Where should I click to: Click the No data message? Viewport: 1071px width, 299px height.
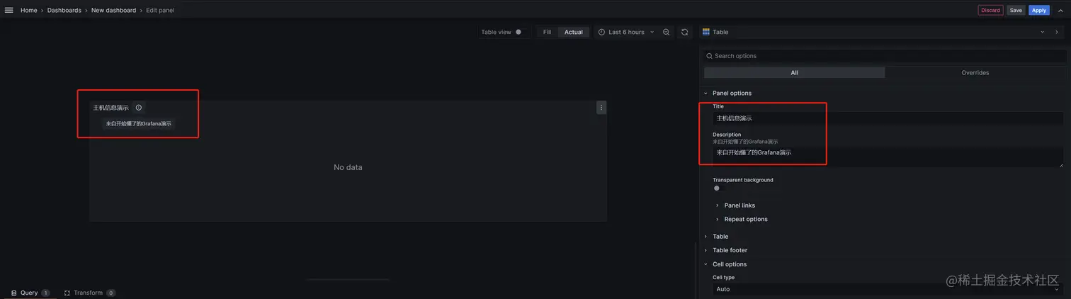[x=348, y=167]
